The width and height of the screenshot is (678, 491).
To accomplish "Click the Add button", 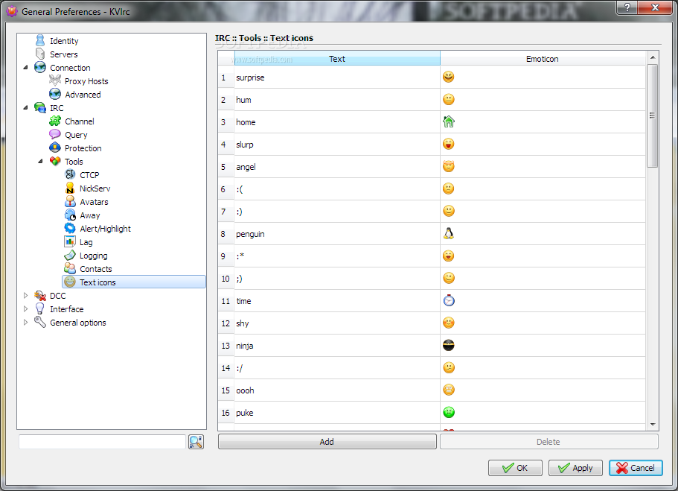I will click(327, 442).
